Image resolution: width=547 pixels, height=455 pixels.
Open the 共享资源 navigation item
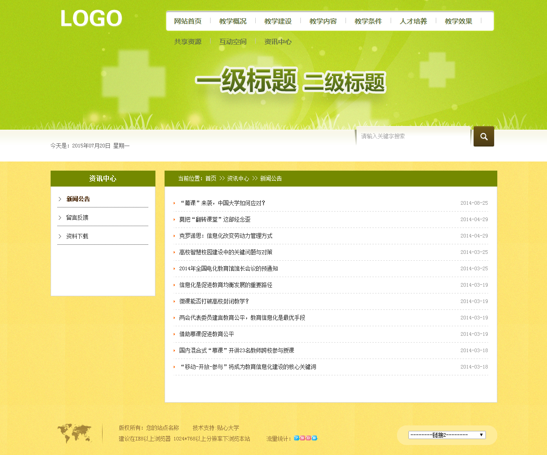[x=188, y=42]
